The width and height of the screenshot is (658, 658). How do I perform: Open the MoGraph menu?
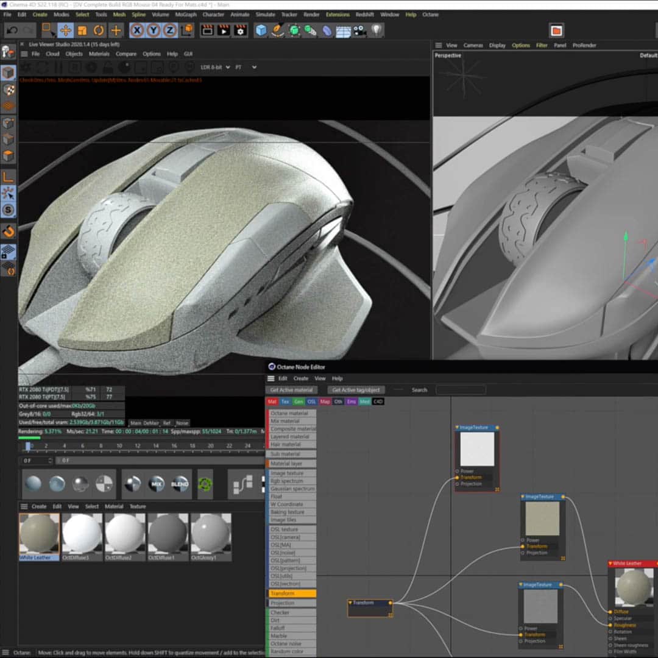[186, 14]
